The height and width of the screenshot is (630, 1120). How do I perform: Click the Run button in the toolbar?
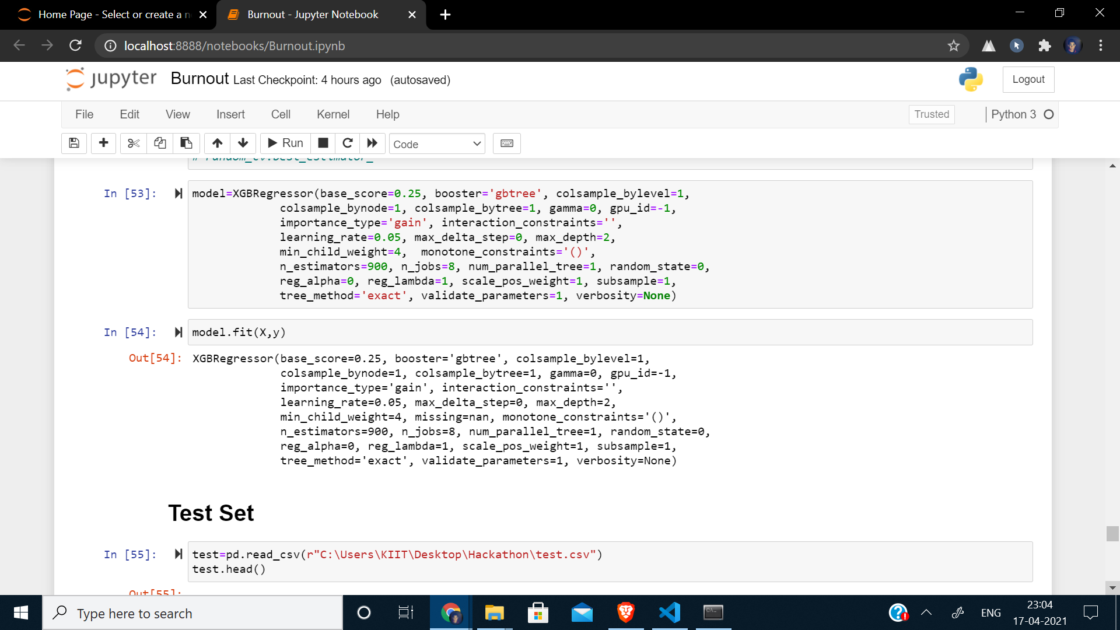click(285, 143)
